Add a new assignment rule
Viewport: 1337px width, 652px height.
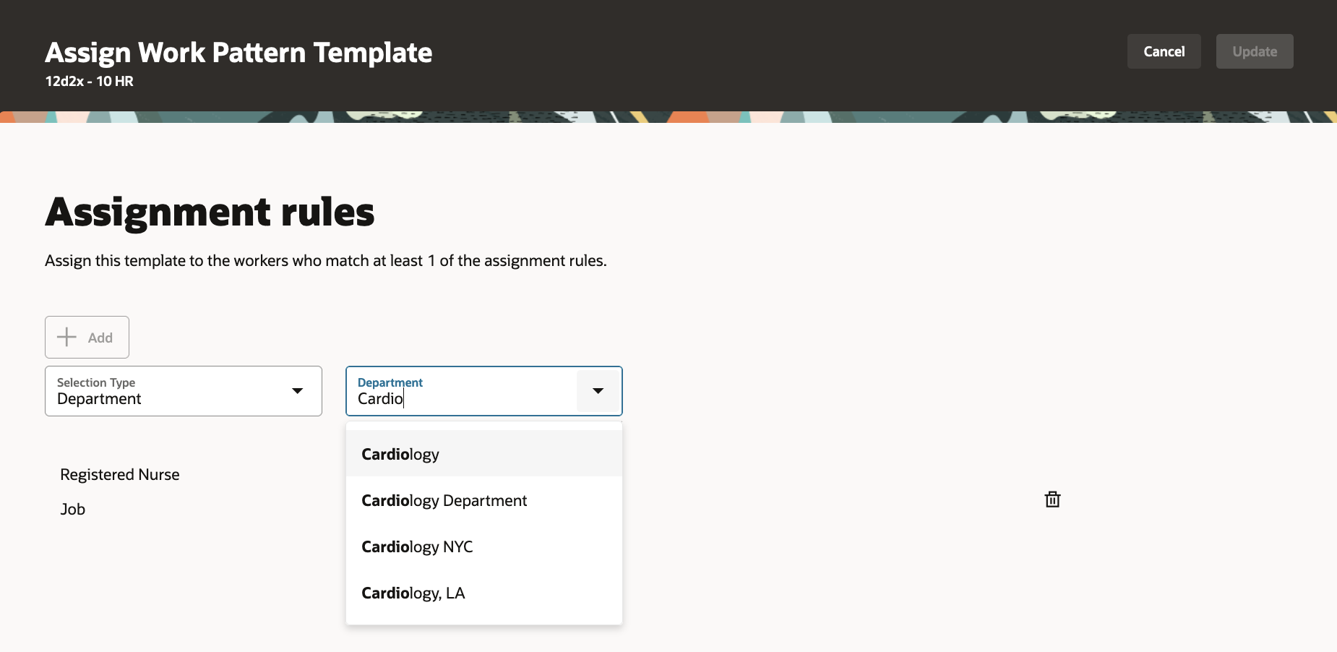(x=87, y=337)
